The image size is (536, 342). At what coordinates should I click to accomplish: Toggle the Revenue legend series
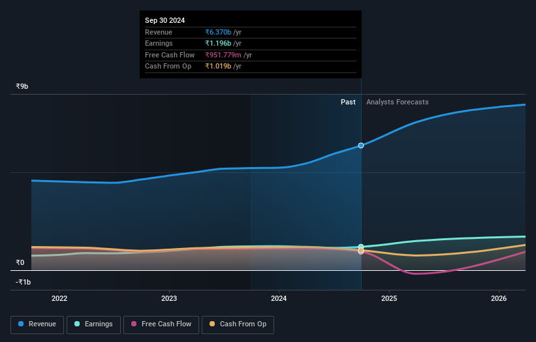pyautogui.click(x=37, y=324)
